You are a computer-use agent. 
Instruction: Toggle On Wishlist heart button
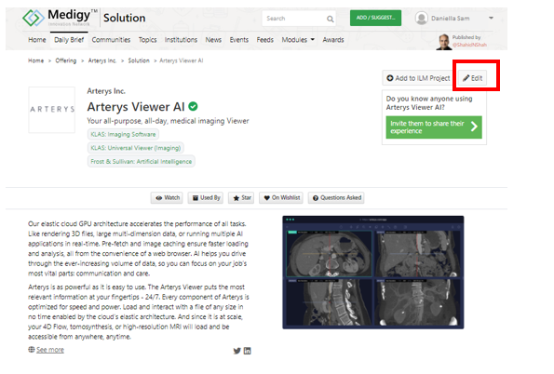click(x=282, y=198)
